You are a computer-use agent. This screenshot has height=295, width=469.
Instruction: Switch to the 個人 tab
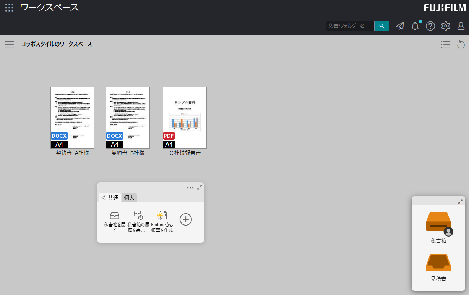pyautogui.click(x=129, y=198)
